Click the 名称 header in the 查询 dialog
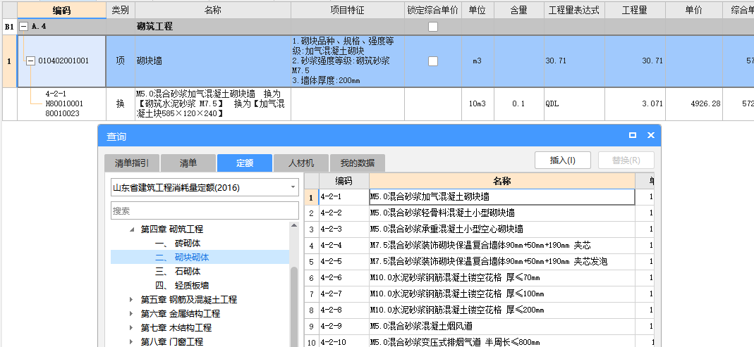This screenshot has width=754, height=347. (502, 181)
